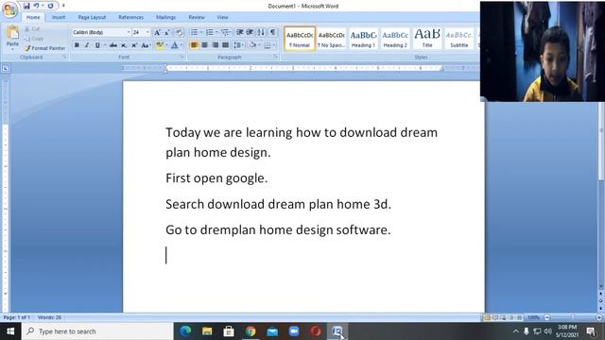Decrease paragraph indent
Viewport: 605px width, 340px height.
239,32
